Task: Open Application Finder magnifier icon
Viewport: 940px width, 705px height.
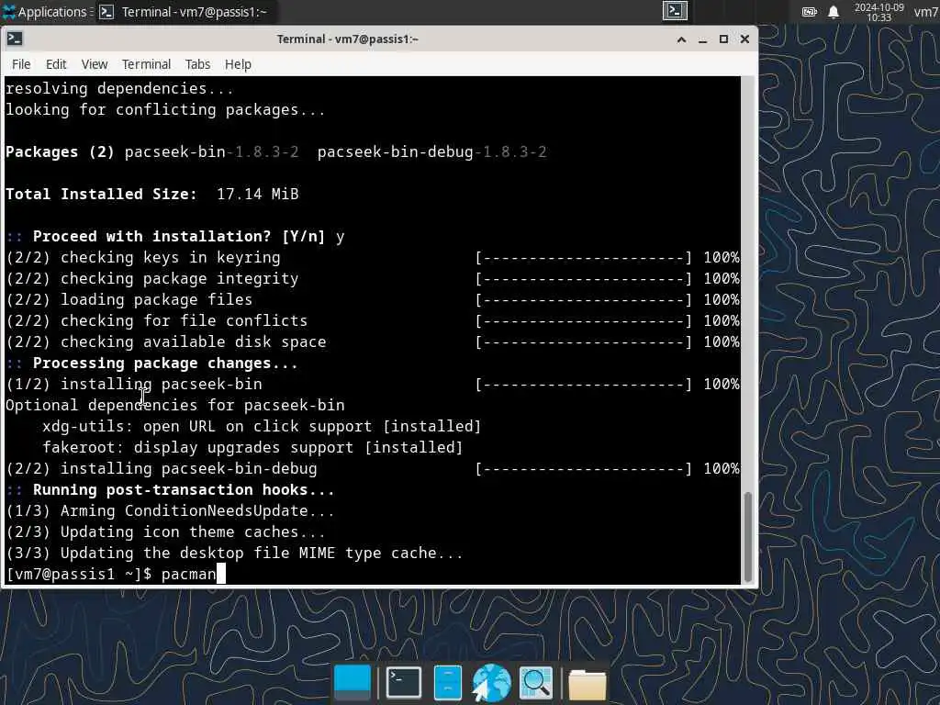Action: click(535, 682)
